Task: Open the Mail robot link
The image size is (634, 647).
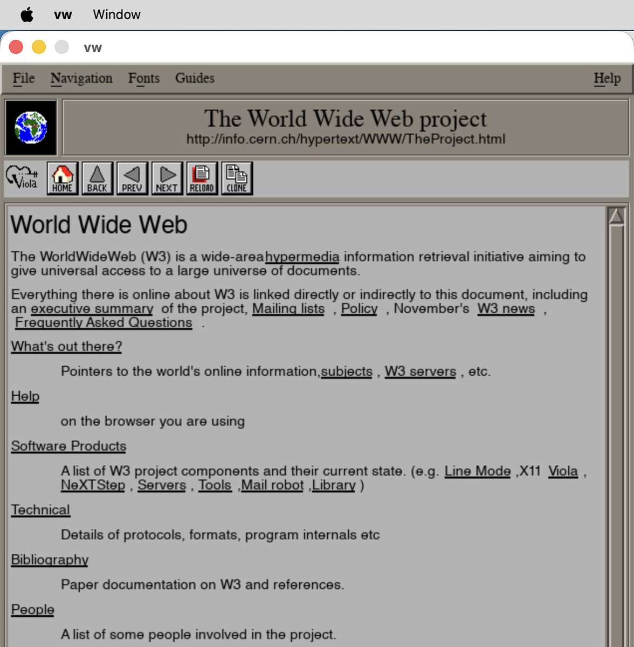Action: click(272, 485)
